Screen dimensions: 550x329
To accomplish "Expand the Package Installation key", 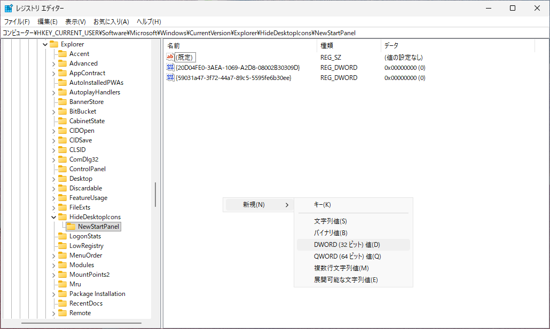I will click(x=53, y=294).
